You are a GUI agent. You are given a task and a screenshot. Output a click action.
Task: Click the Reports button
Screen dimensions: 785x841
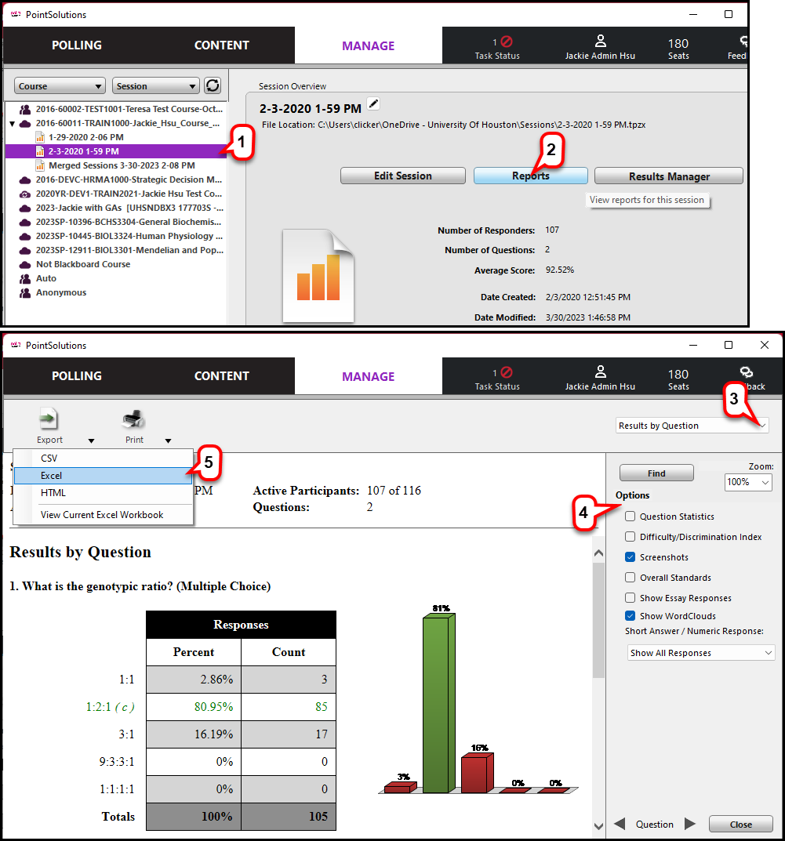coord(531,176)
